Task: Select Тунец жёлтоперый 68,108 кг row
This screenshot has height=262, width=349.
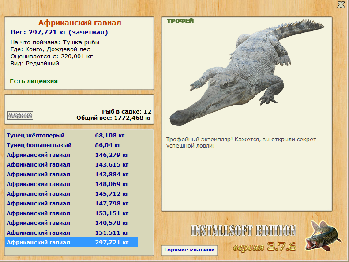Action: coord(71,136)
